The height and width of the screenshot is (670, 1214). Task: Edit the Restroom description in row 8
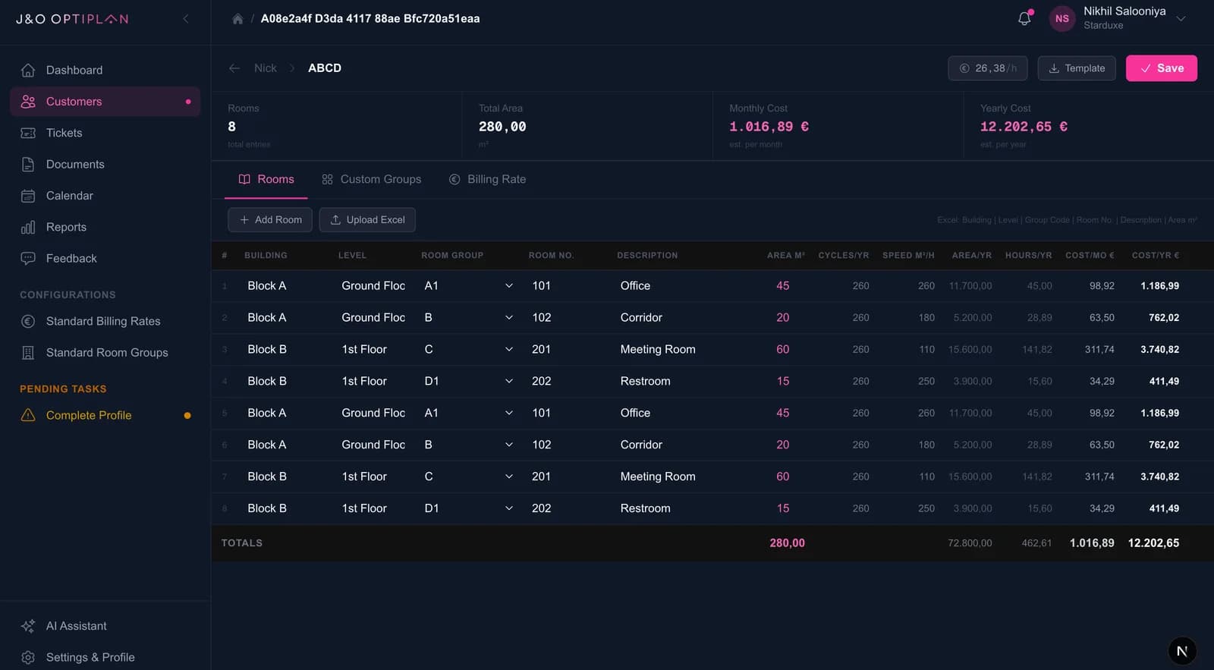[x=683, y=509]
